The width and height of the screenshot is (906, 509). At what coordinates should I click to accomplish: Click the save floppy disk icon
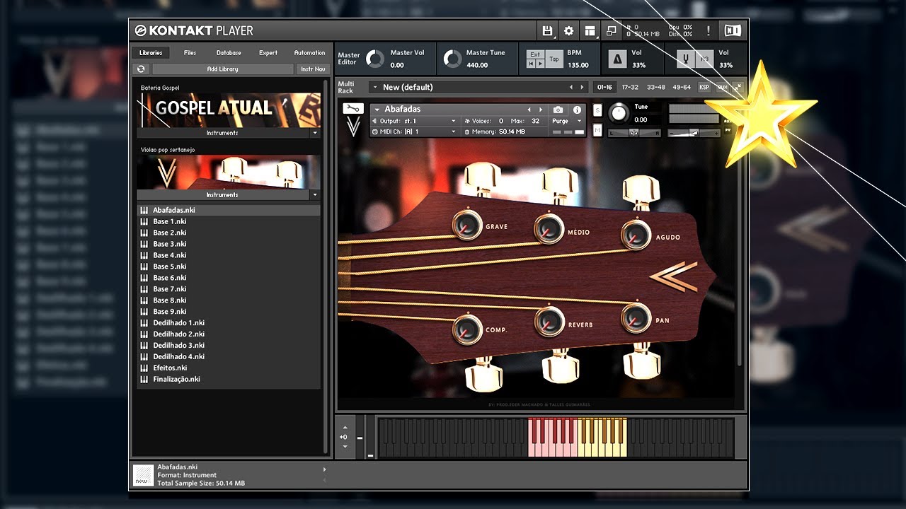(547, 30)
